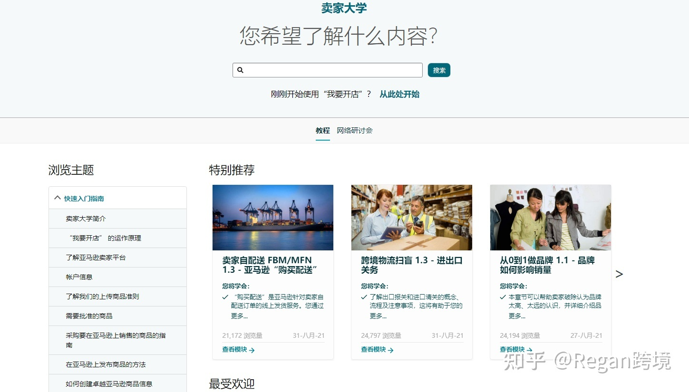689x392 pixels.
Task: Click inside the search input field
Action: pos(328,70)
